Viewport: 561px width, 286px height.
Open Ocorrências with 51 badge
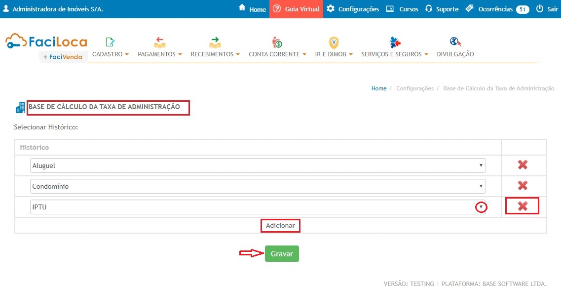click(x=497, y=9)
